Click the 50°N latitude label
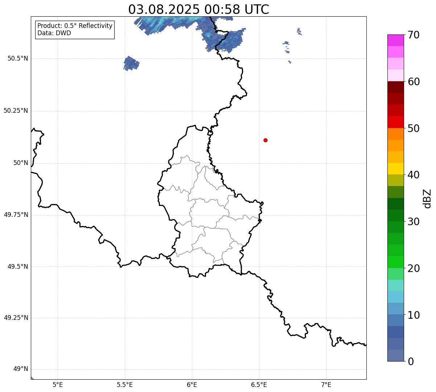This screenshot has height=392, width=436. coord(21,163)
